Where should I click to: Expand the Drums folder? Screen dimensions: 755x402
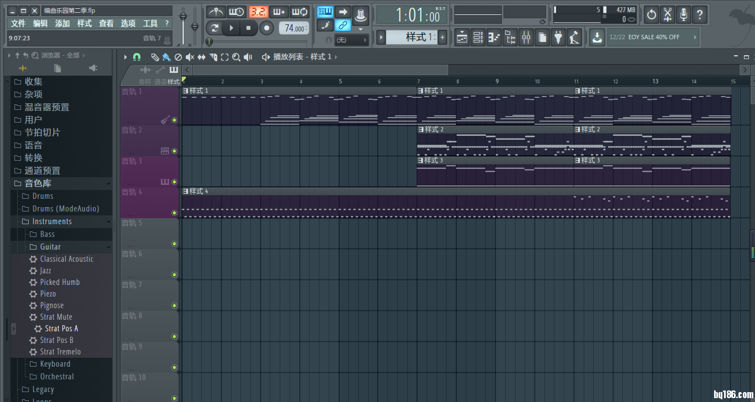click(43, 196)
